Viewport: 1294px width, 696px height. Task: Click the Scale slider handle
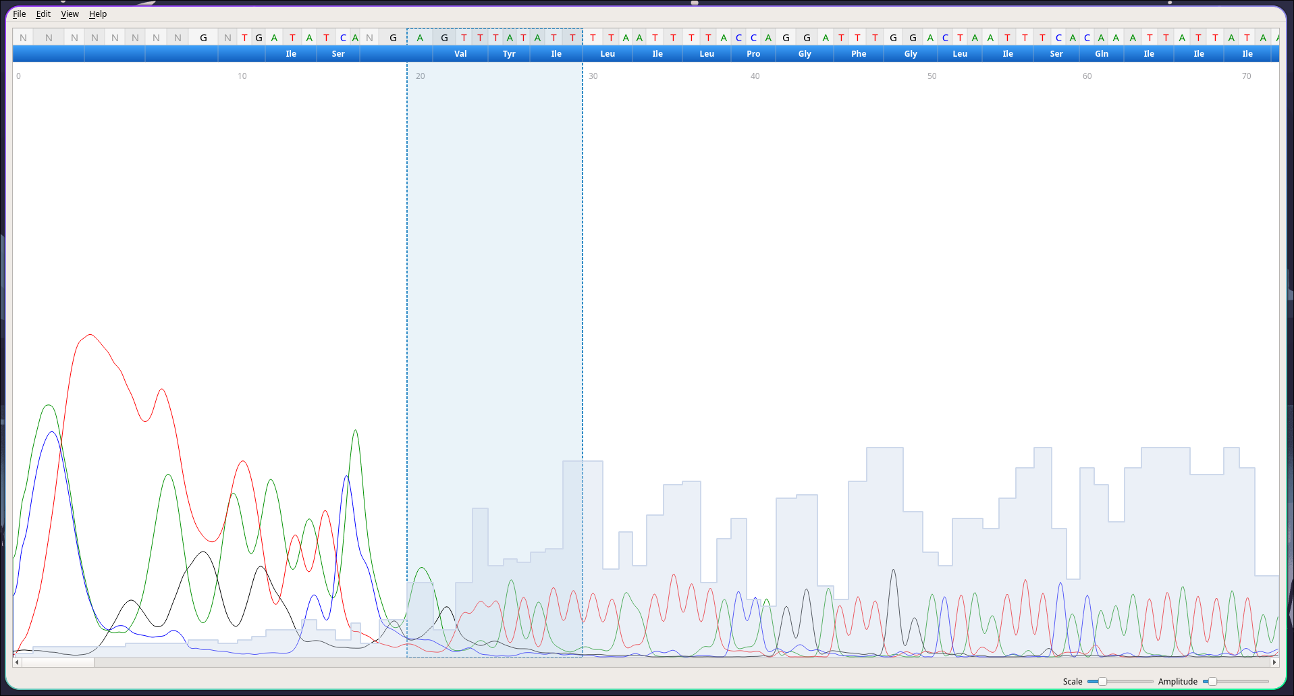1102,681
